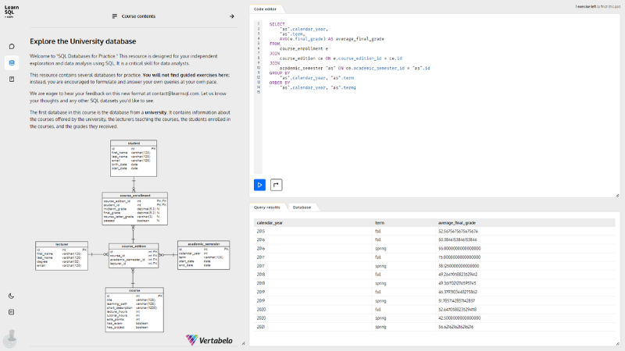Viewport: 625px width, 351px height.
Task: Click the square icon below moon
Action: click(x=11, y=312)
